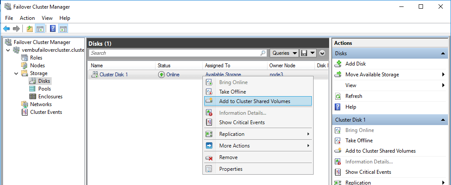Select Show Critical Events in context menu
The image size is (451, 185).
258,122
